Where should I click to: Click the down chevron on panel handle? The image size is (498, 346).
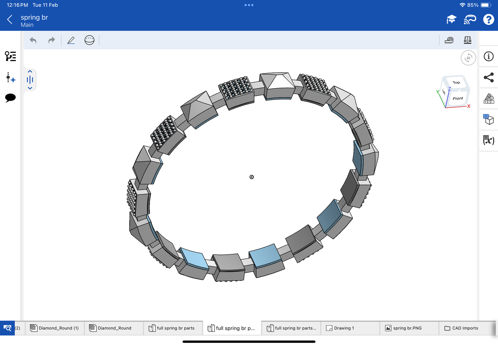coord(30,88)
